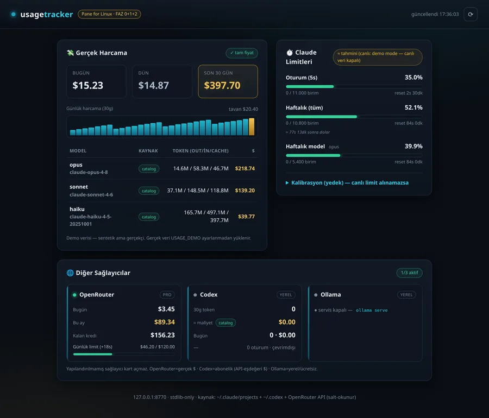Image resolution: width=489 pixels, height=418 pixels.
Task: Click the reset 2s 30dk text
Action: [x=409, y=93]
